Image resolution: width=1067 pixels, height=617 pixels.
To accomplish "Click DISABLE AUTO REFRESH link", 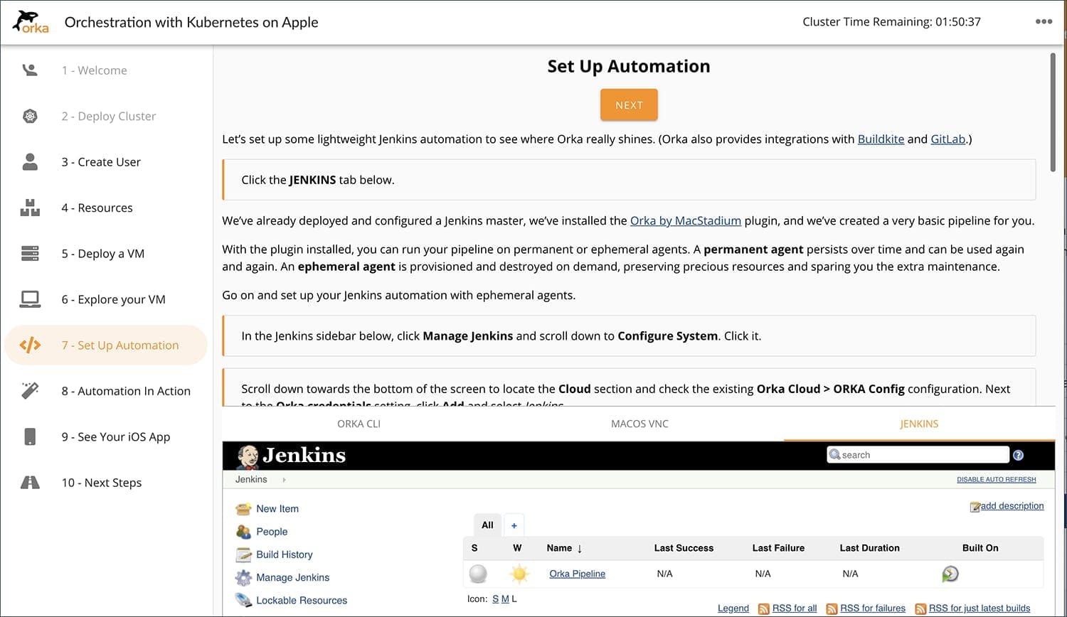I will (x=996, y=480).
